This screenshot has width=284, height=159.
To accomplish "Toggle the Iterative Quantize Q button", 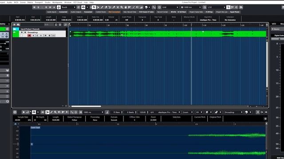I will coord(205,7).
